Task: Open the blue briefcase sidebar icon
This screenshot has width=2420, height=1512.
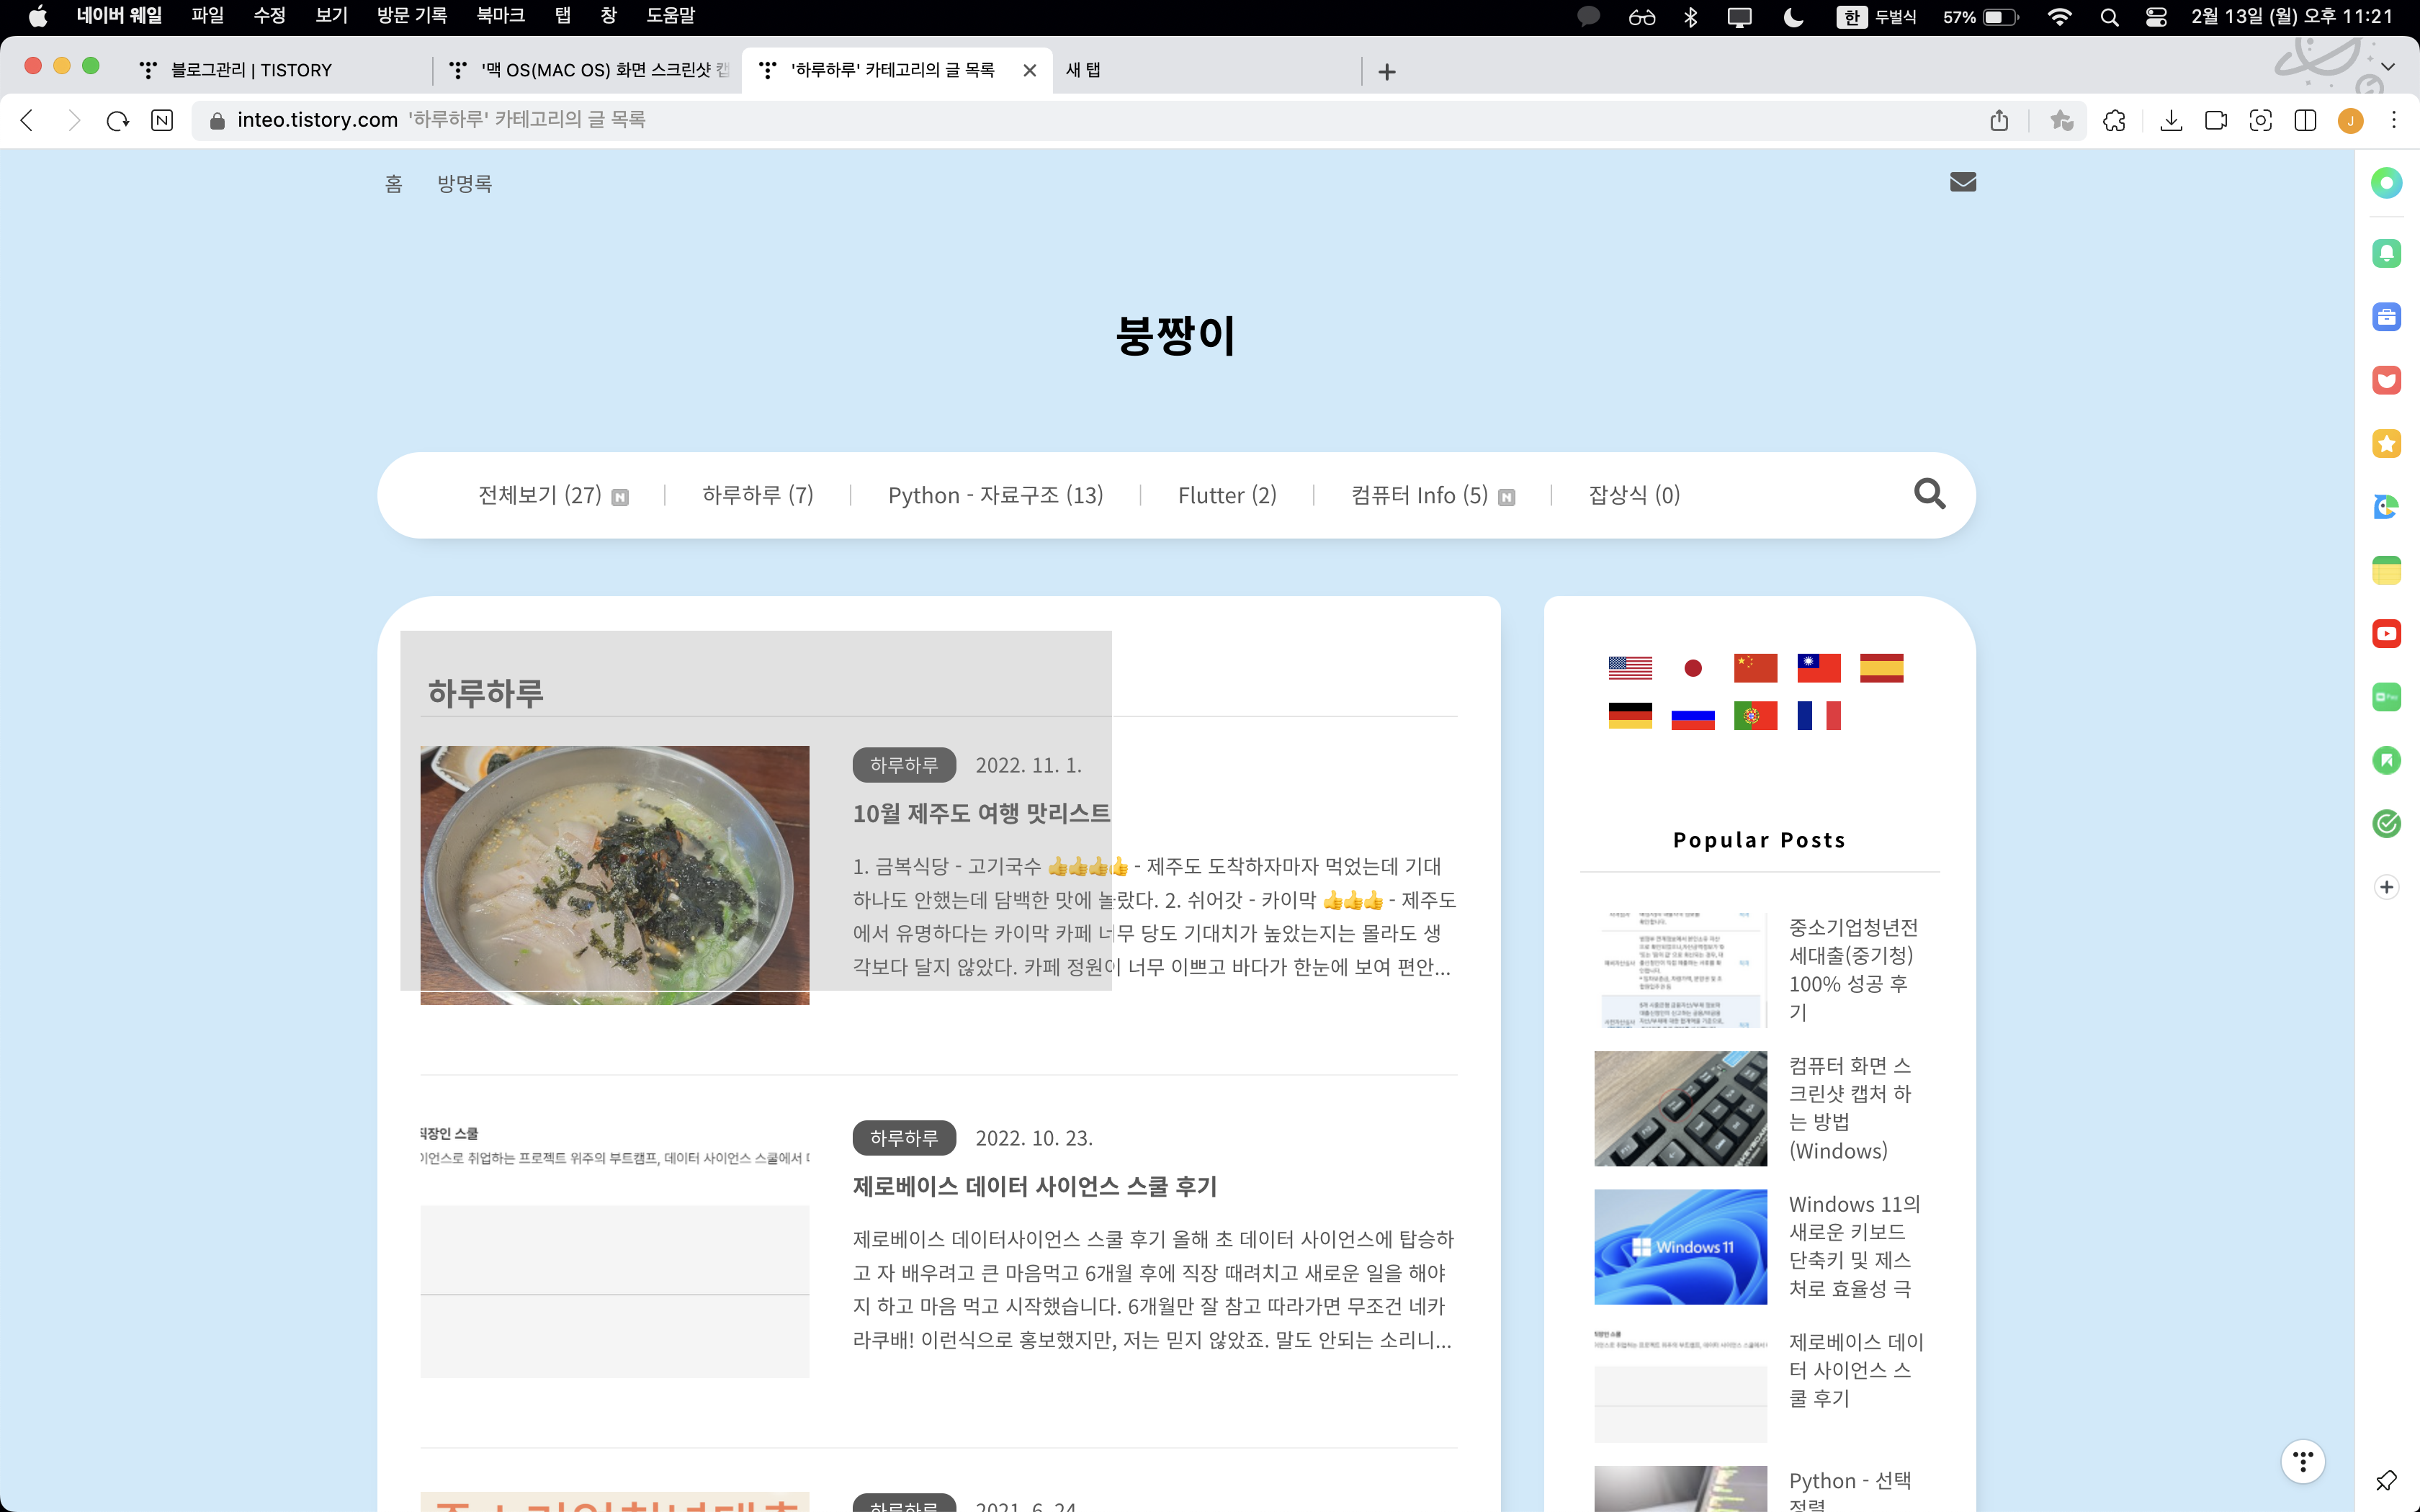Action: pyautogui.click(x=2386, y=317)
